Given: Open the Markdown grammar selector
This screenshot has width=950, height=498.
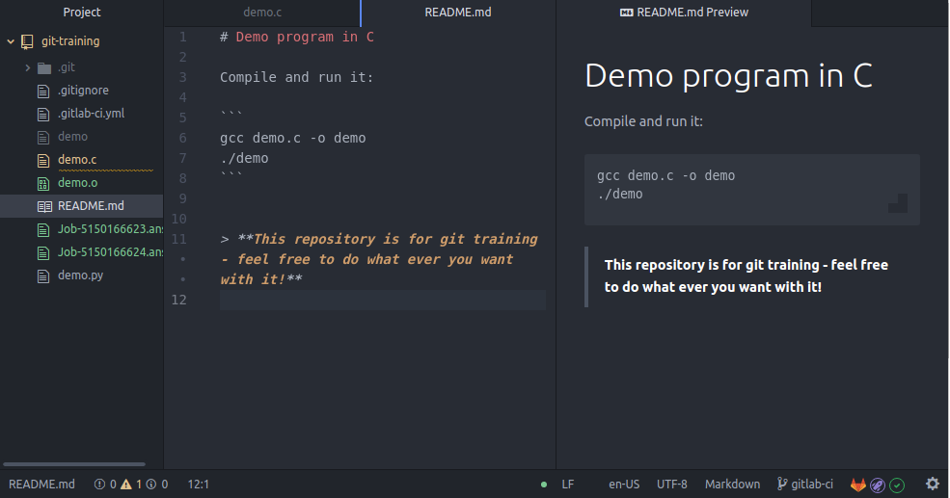Looking at the screenshot, I should pos(732,485).
